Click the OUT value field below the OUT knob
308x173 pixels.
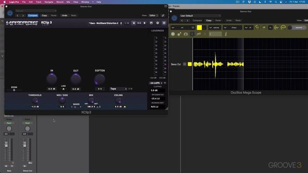point(76,89)
